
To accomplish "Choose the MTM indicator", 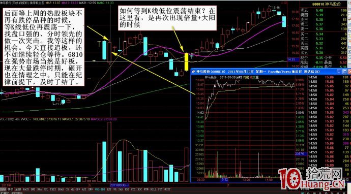I will [146, 189].
